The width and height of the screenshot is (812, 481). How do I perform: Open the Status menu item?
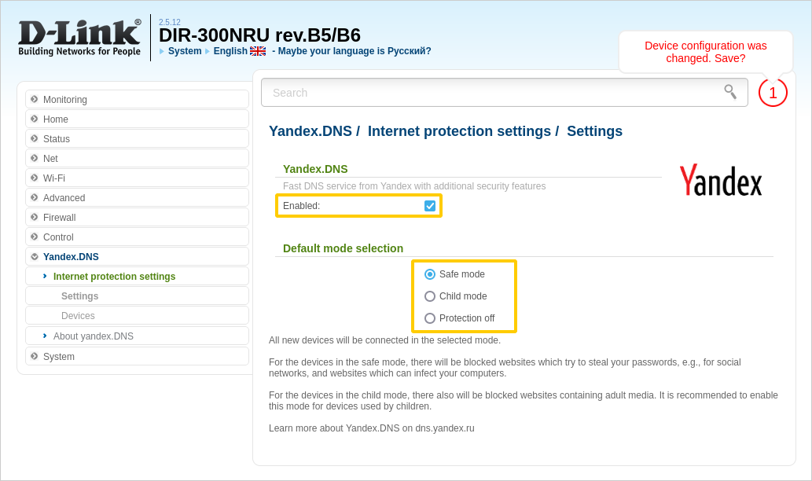tap(57, 139)
